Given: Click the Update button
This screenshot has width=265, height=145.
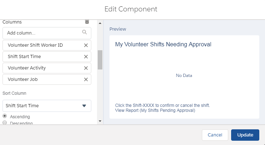Looking at the screenshot, I should pos(245,135).
